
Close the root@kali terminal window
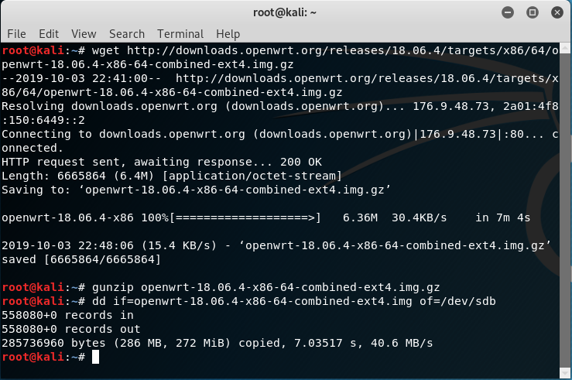pos(557,12)
